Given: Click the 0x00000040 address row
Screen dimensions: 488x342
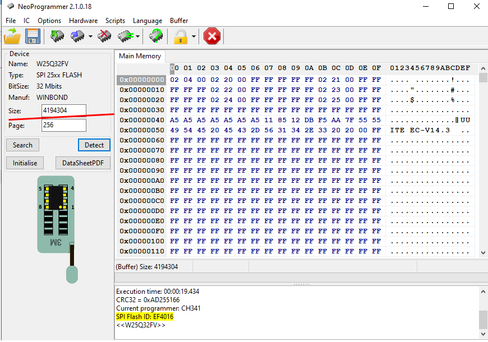Looking at the screenshot, I should tap(142, 120).
